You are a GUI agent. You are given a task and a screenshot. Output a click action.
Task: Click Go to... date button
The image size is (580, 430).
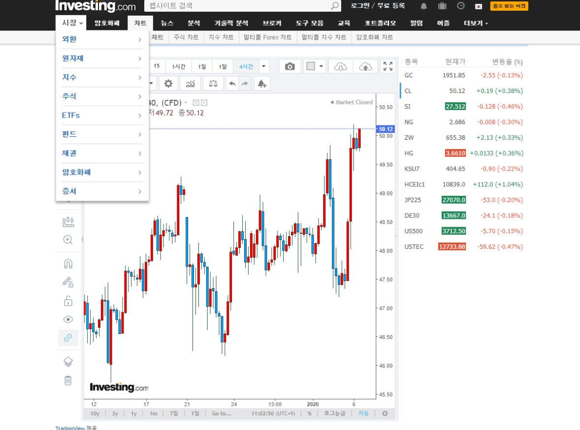point(222,413)
